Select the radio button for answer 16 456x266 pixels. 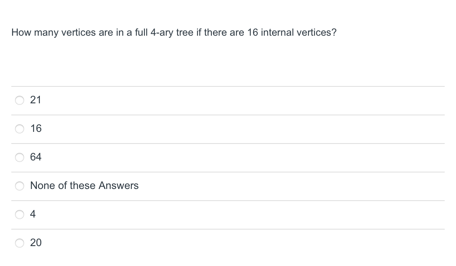[x=20, y=129]
